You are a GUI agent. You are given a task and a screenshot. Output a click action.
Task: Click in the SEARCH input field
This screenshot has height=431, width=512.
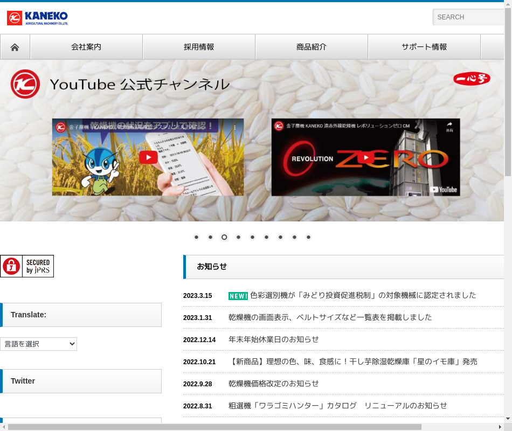coord(469,17)
